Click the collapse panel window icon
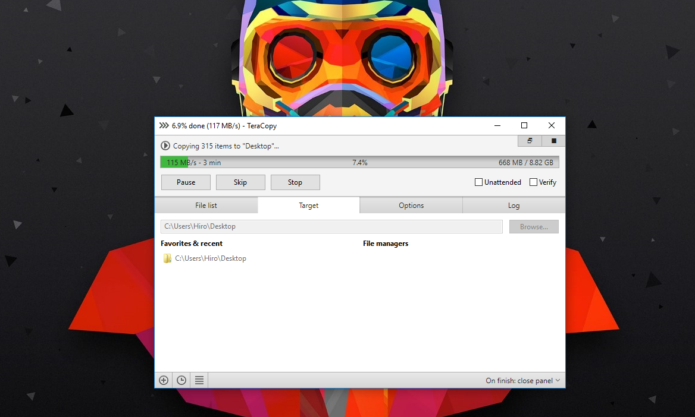Viewport: 695px width, 417px height. pos(530,141)
